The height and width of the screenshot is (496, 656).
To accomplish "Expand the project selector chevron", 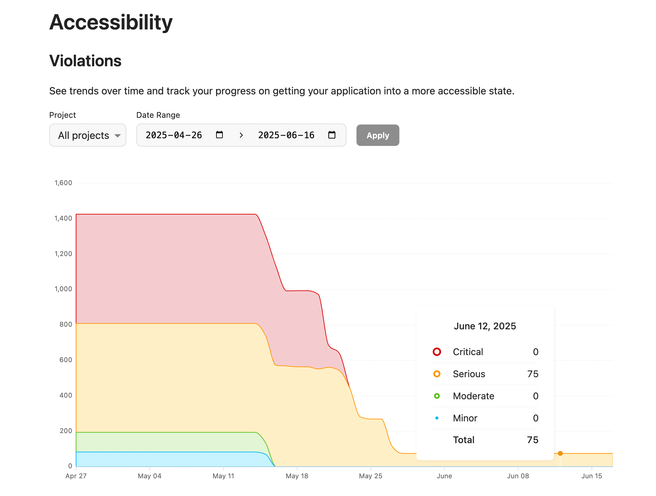I will point(118,135).
